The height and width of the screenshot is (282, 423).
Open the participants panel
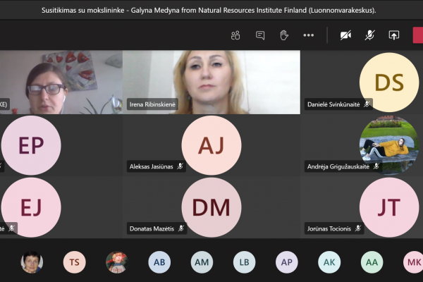[x=235, y=35]
